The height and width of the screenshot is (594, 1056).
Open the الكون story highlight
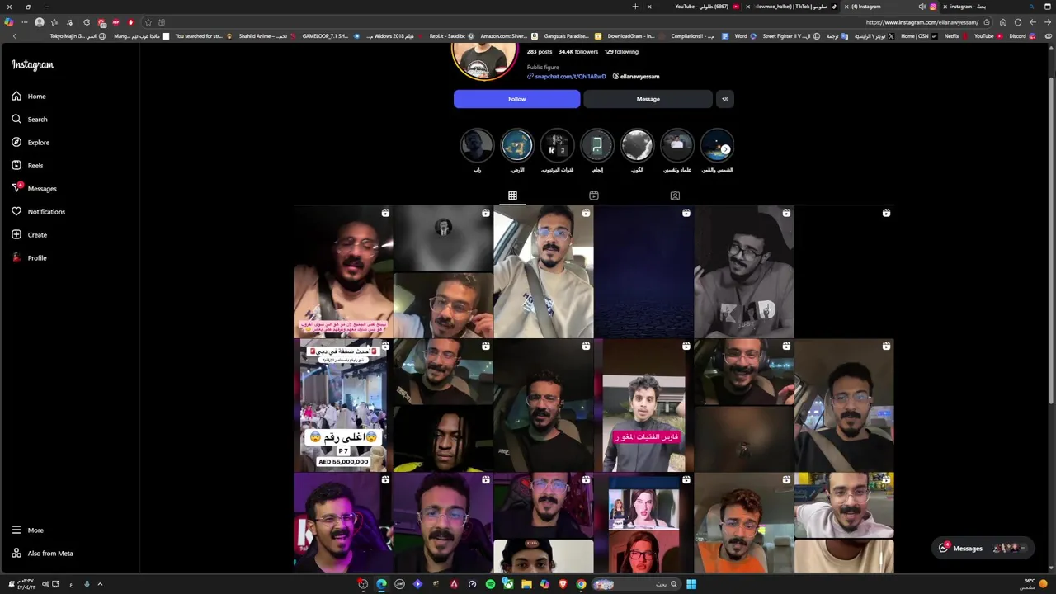pos(637,151)
